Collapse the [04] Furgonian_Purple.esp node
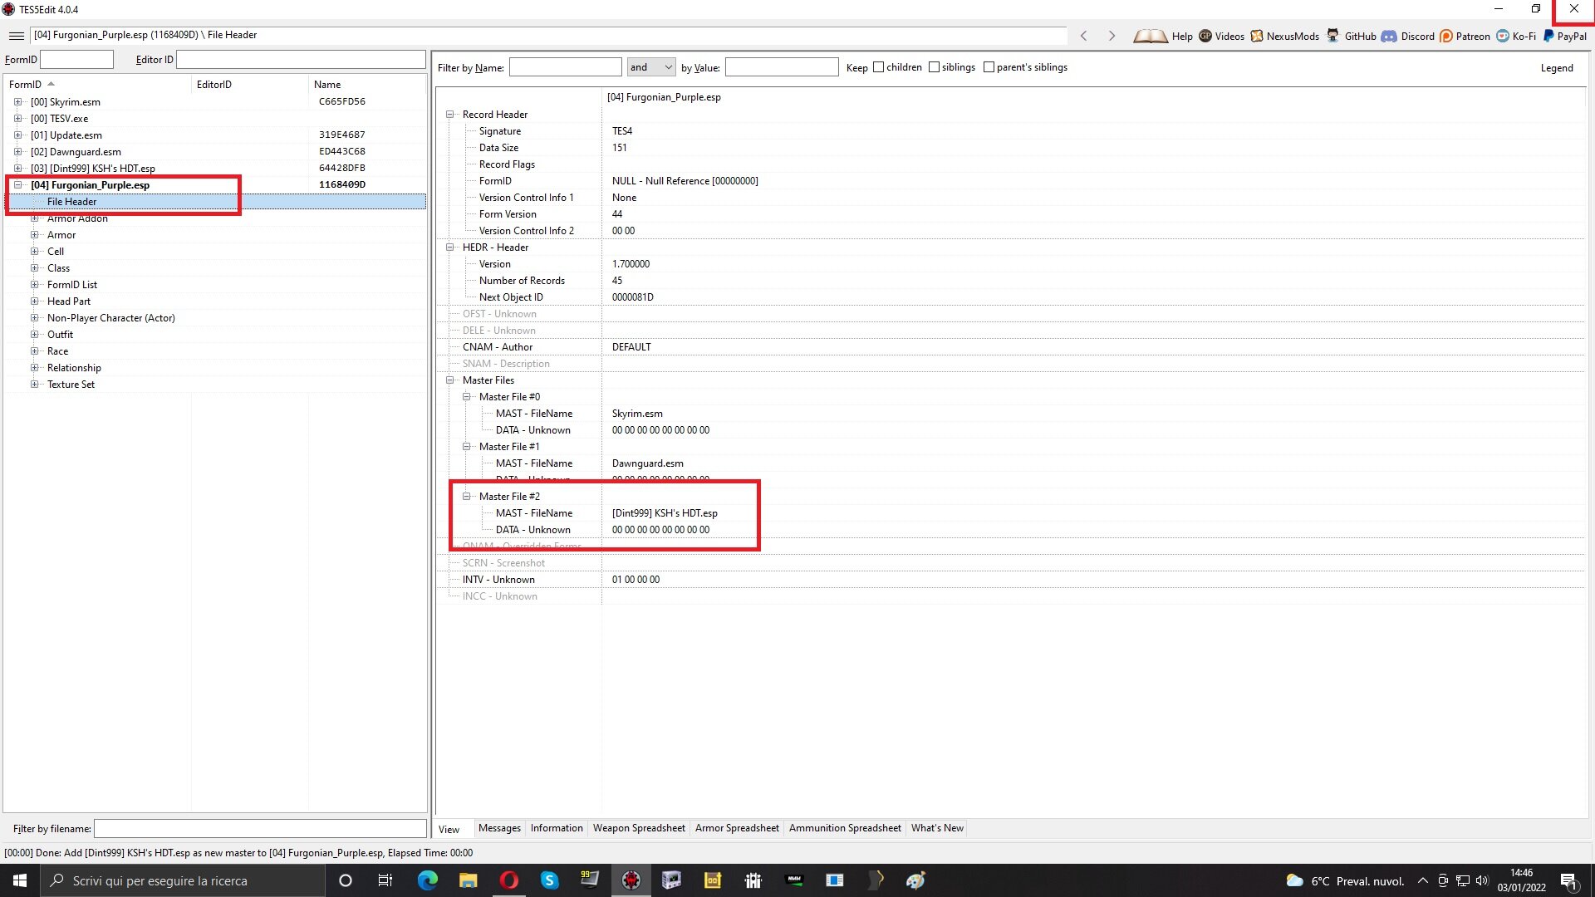 (x=17, y=185)
